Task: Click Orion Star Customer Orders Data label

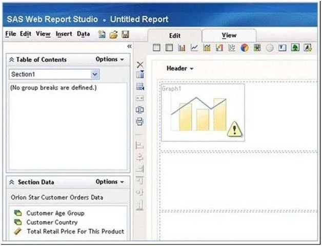Action: pyautogui.click(x=57, y=197)
